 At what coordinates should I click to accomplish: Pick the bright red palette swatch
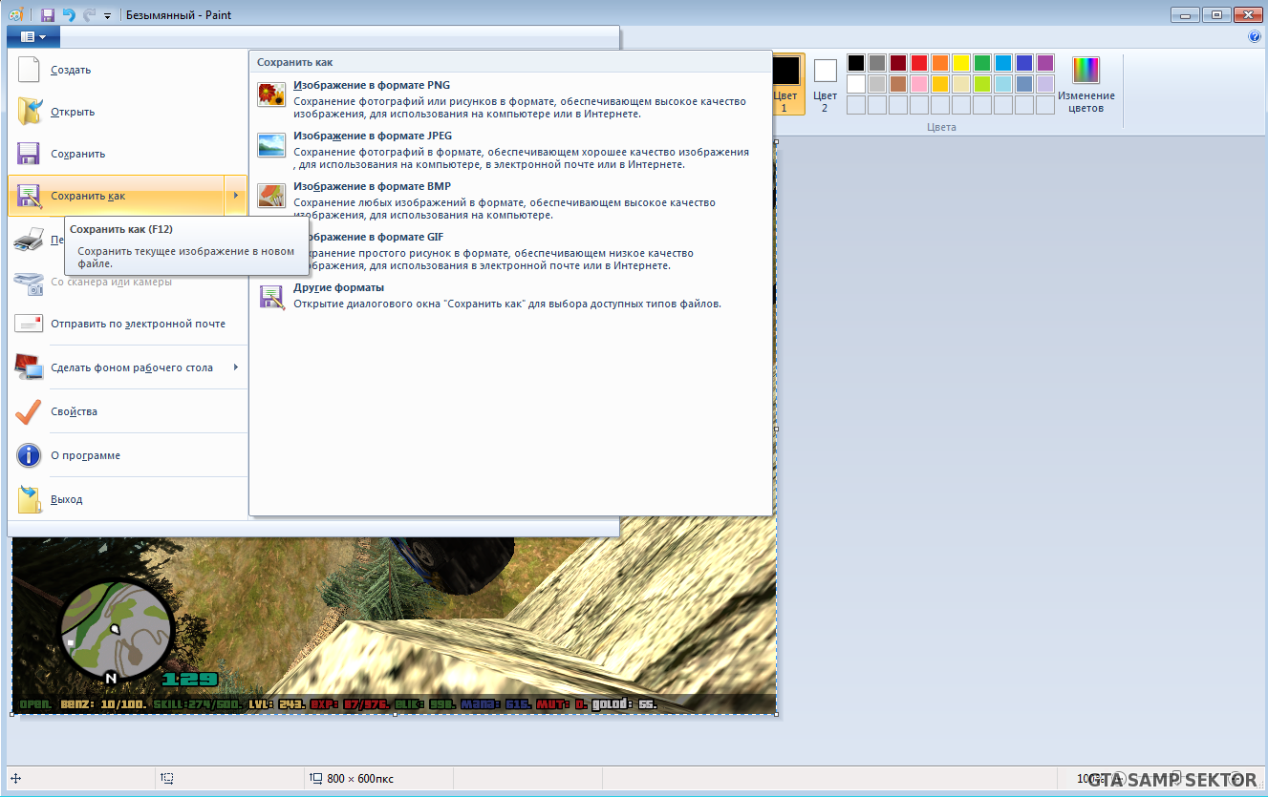click(919, 63)
